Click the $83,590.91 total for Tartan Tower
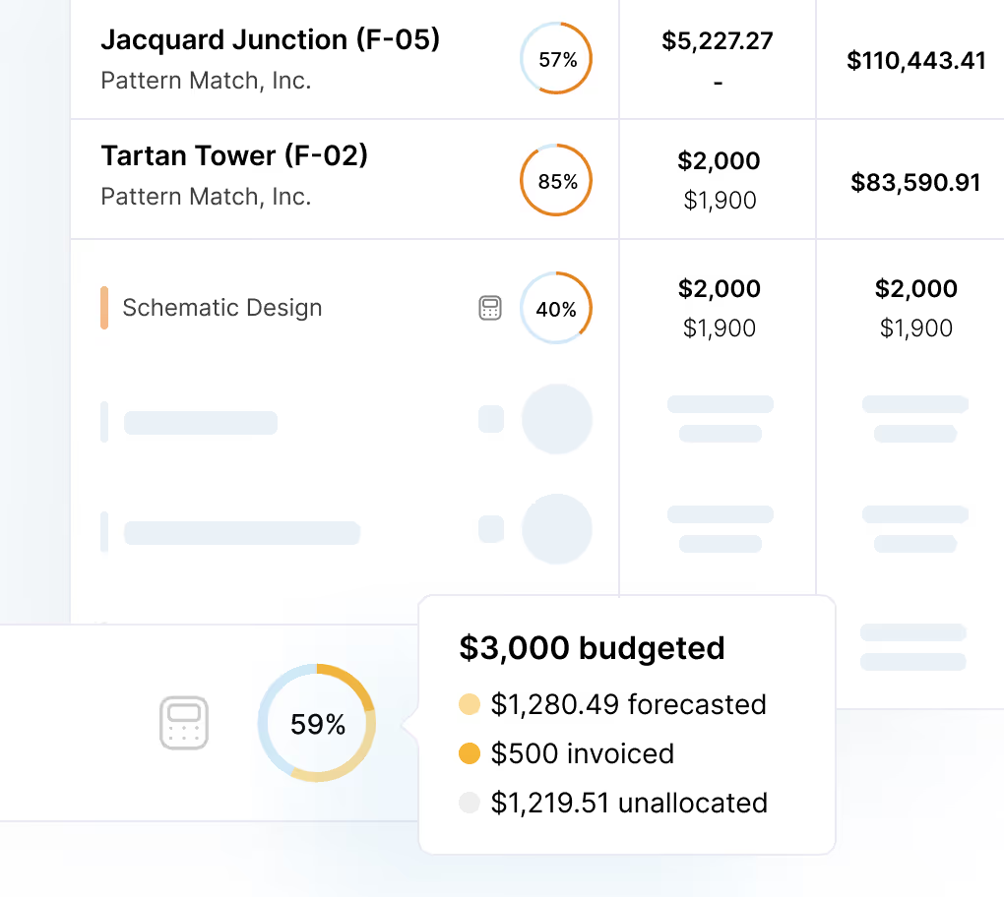 click(x=915, y=182)
